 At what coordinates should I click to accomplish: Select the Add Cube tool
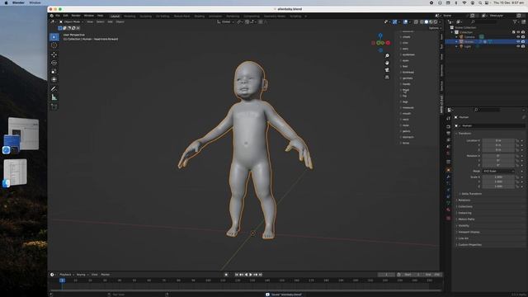pos(54,106)
